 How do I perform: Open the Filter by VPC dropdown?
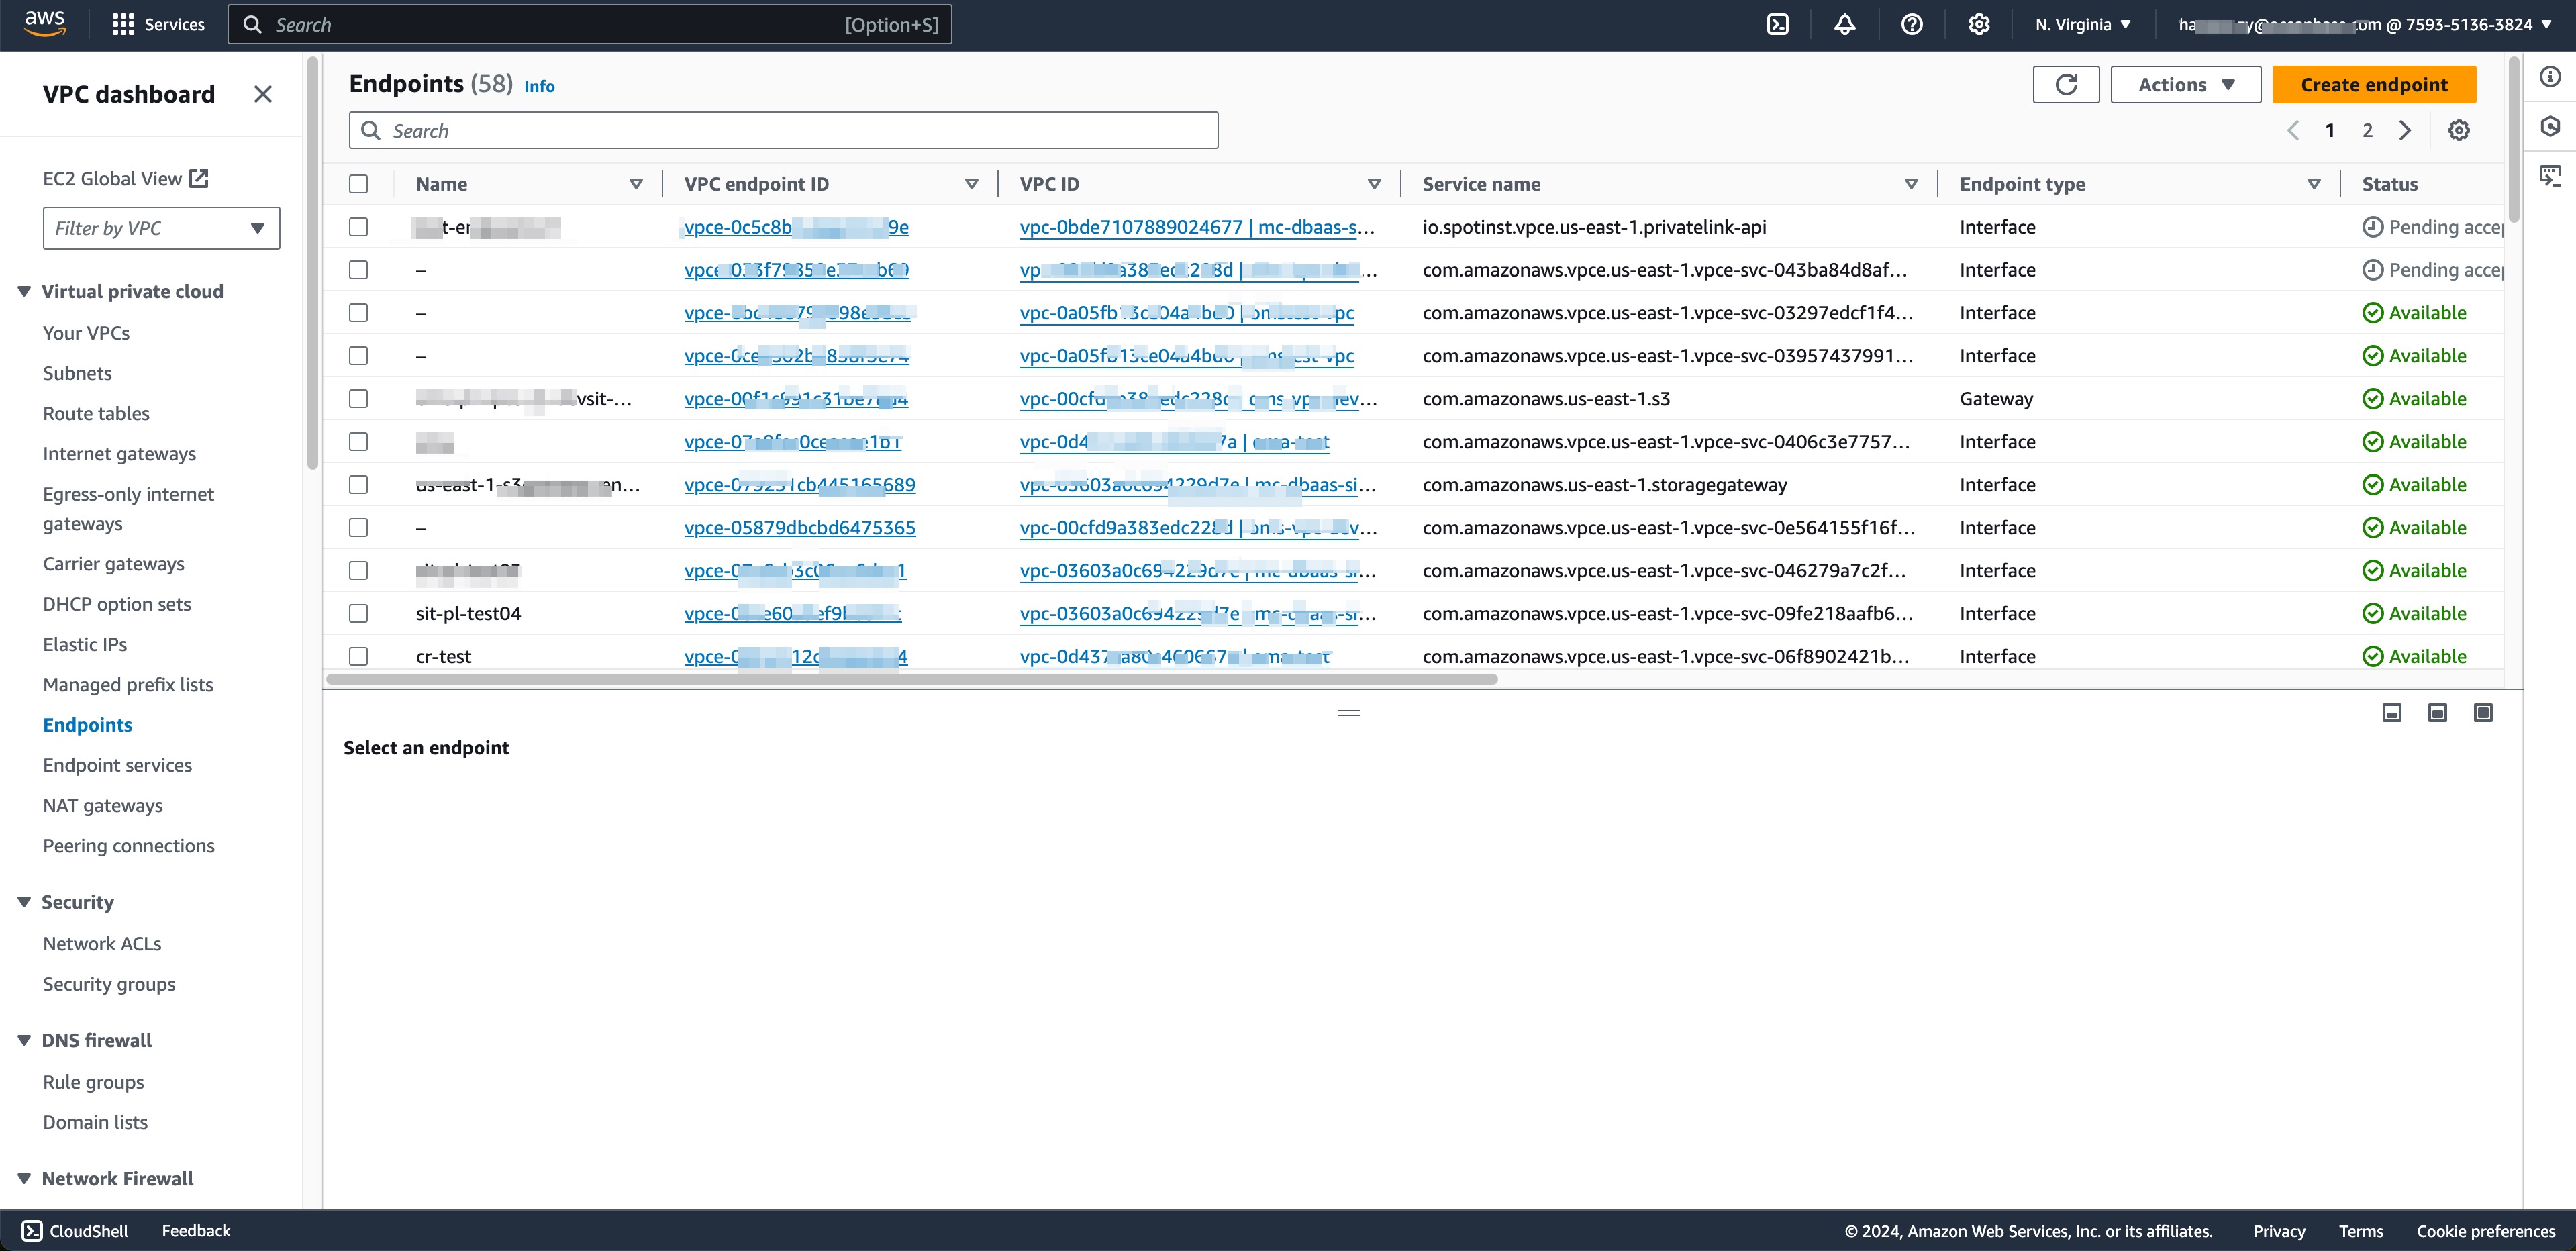coord(161,228)
